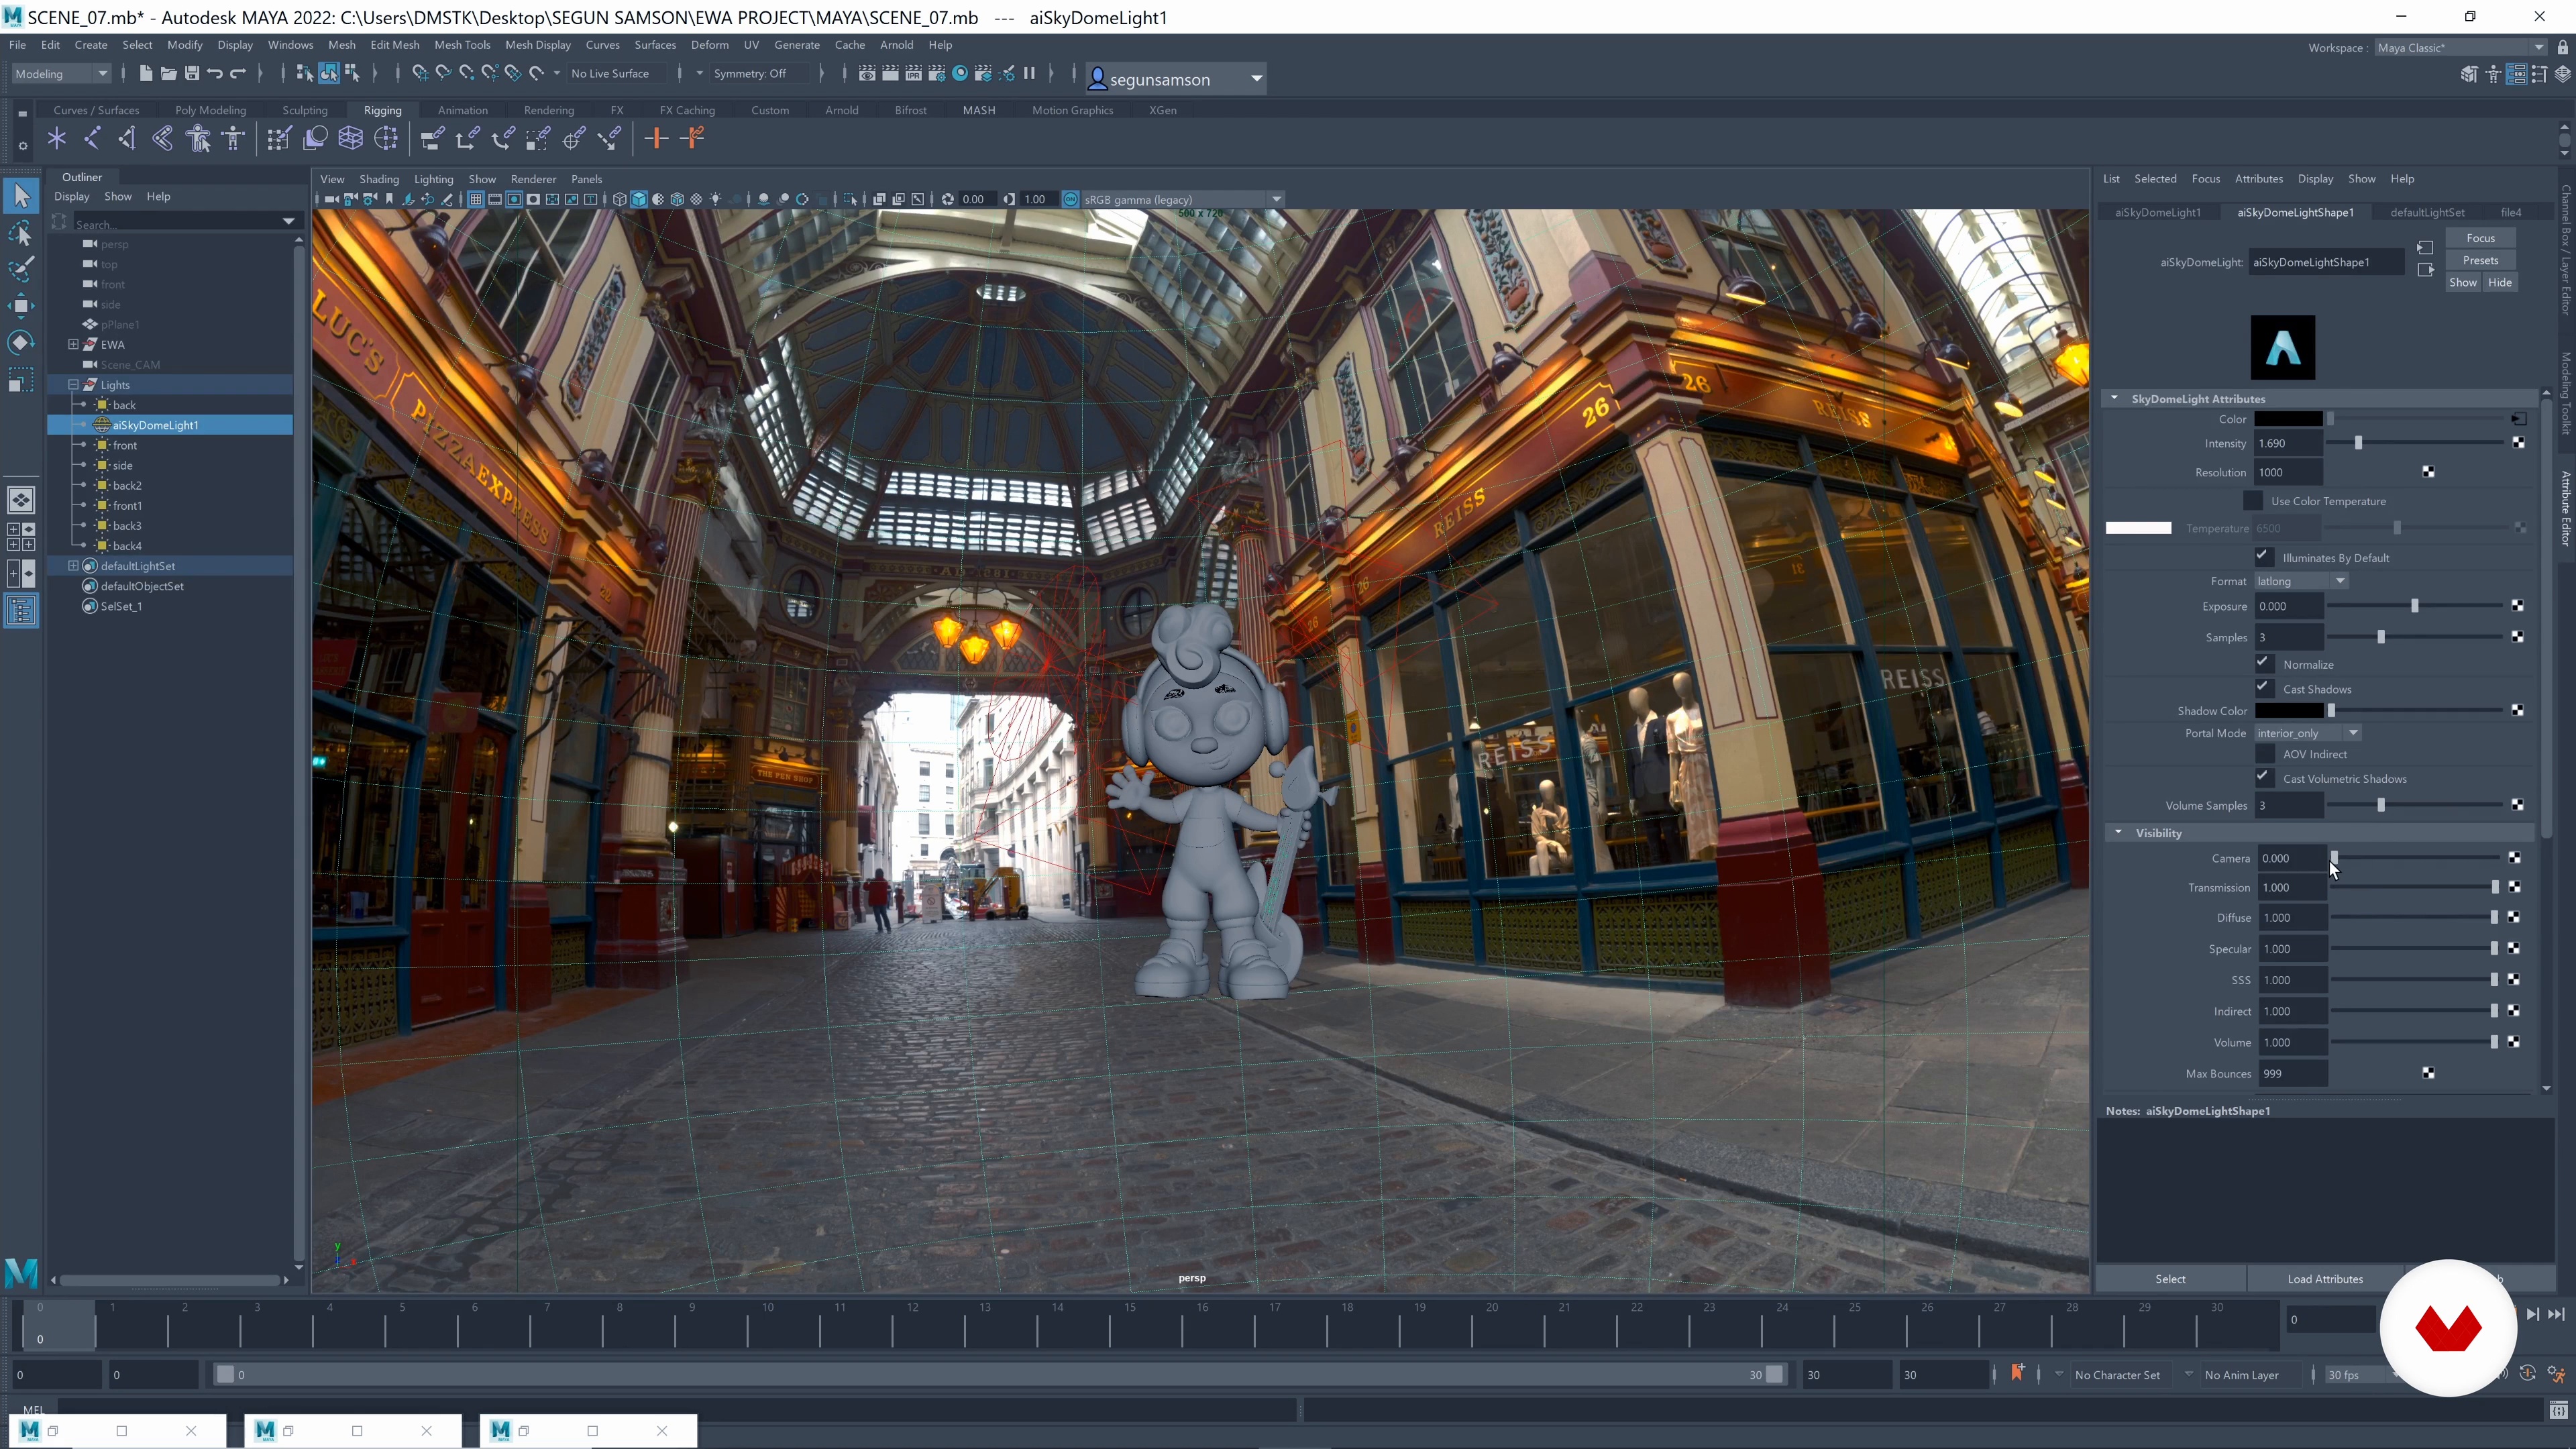Select the arrow Select tool in toolbox

(21, 196)
